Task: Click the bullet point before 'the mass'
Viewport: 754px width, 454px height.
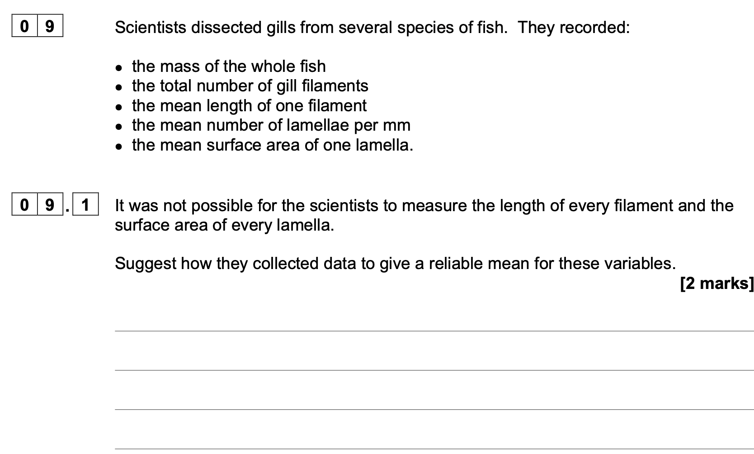Action: [118, 68]
